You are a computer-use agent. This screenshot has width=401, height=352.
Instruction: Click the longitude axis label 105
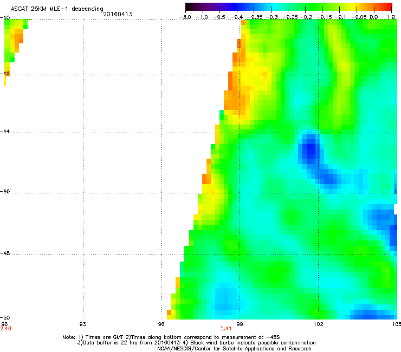coord(397,324)
